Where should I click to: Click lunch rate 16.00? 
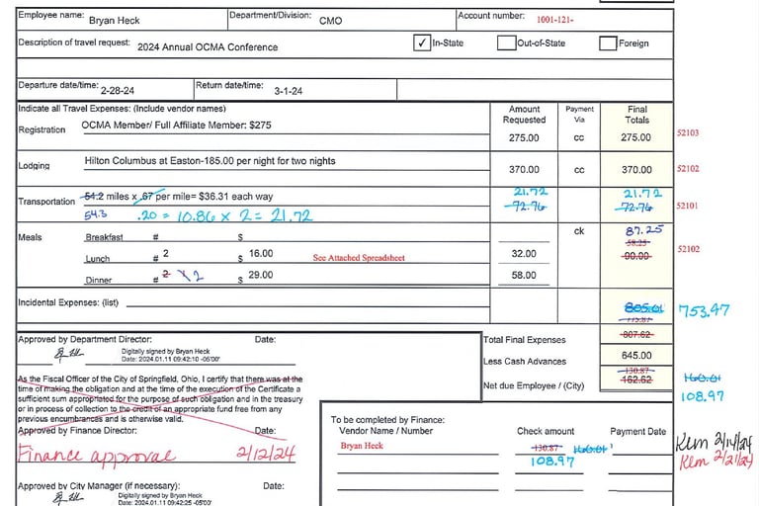pyautogui.click(x=261, y=253)
